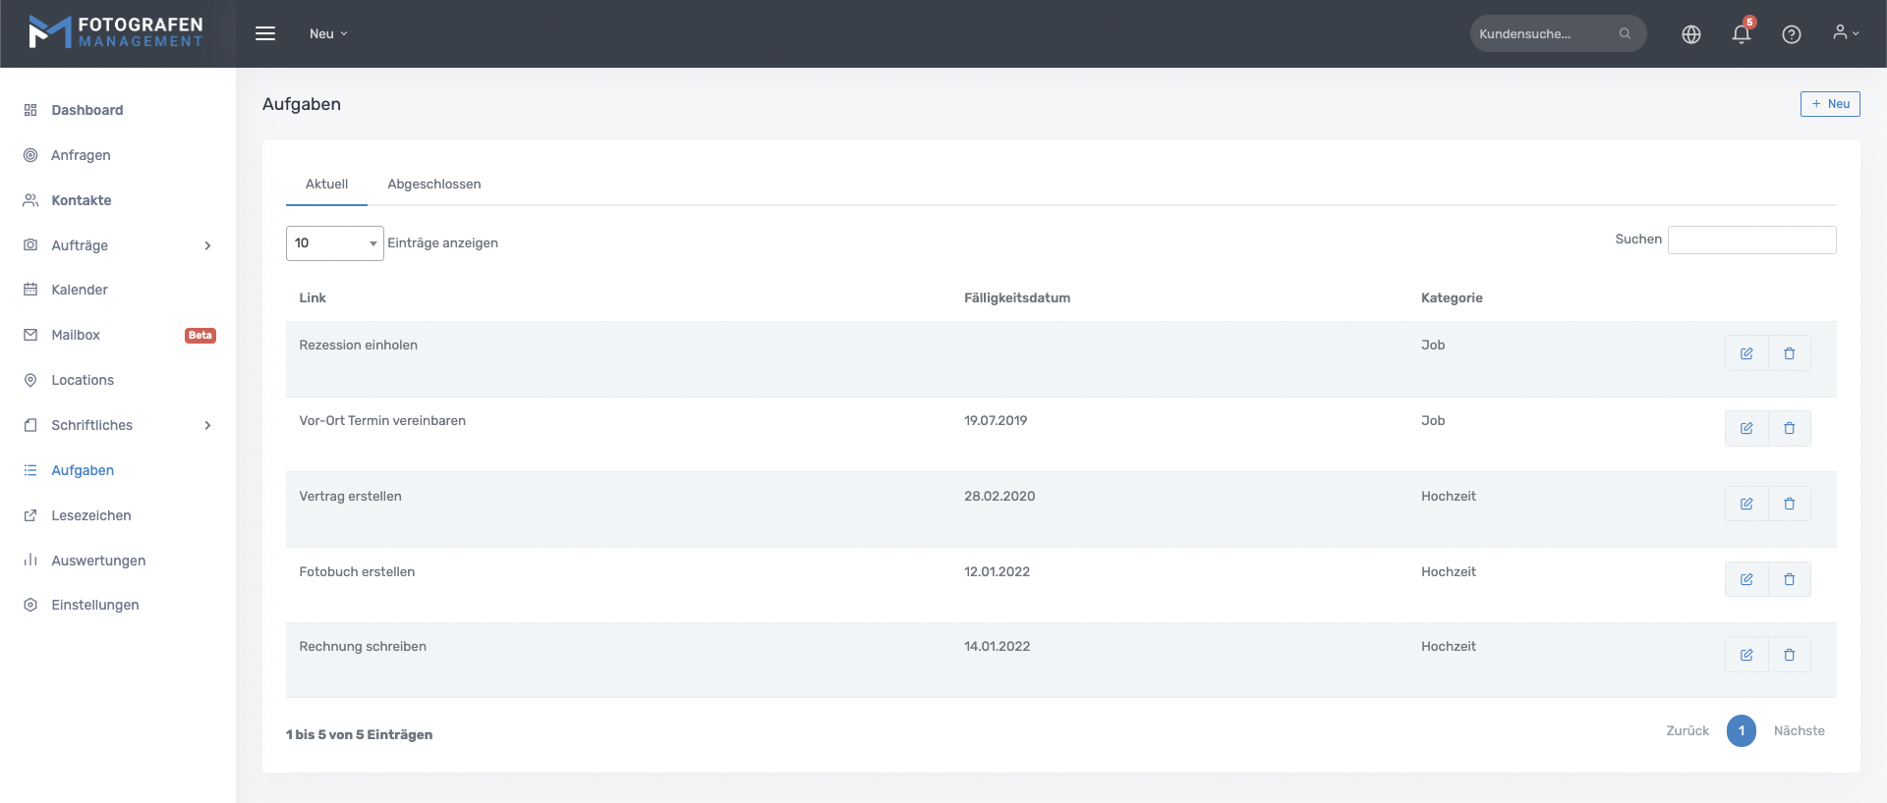Edit the 'Fotobuch erstellen' task
Image resolution: width=1887 pixels, height=803 pixels.
(1745, 579)
